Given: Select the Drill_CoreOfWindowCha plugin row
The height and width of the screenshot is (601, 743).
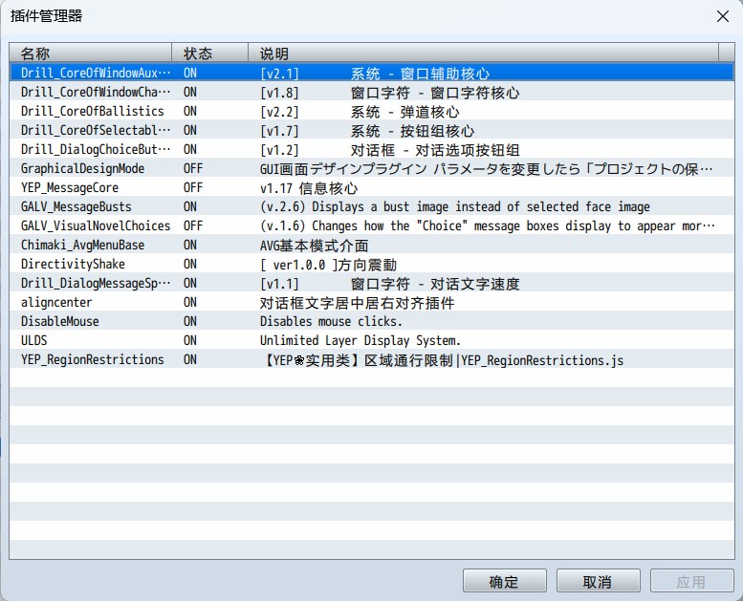Looking at the screenshot, I should (372, 92).
